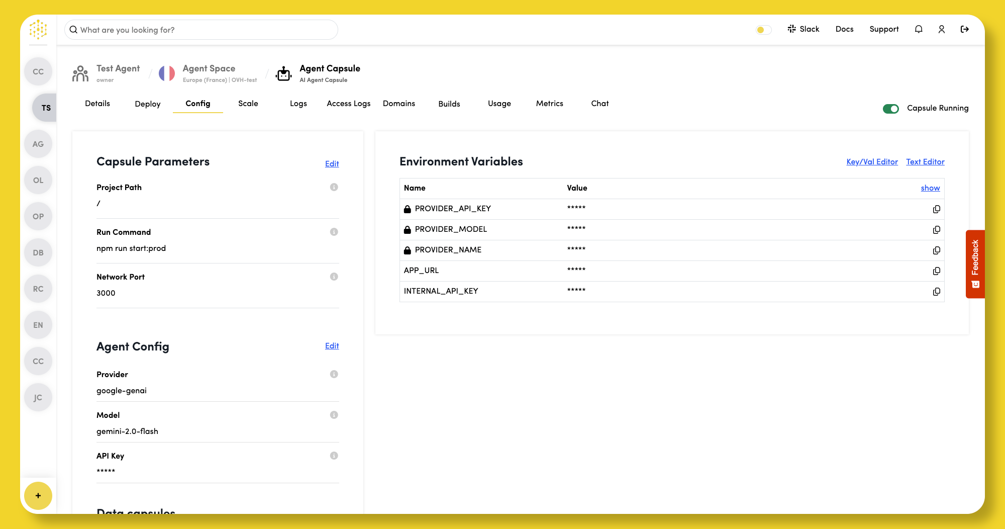This screenshot has height=529, width=1005.
Task: Open the user account icon
Action: coord(942,29)
